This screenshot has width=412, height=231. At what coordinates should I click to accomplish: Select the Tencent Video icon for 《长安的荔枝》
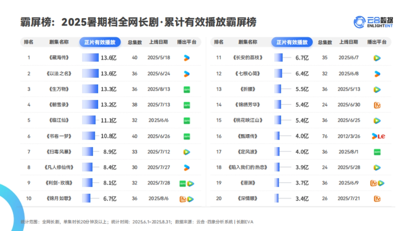point(377,57)
